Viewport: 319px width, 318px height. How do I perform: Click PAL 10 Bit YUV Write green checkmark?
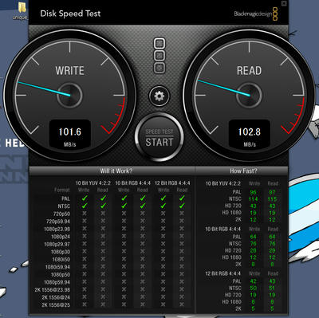coord(85,198)
